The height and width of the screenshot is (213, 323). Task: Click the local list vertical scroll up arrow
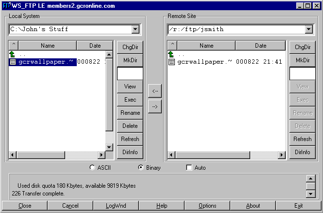coord(109,54)
